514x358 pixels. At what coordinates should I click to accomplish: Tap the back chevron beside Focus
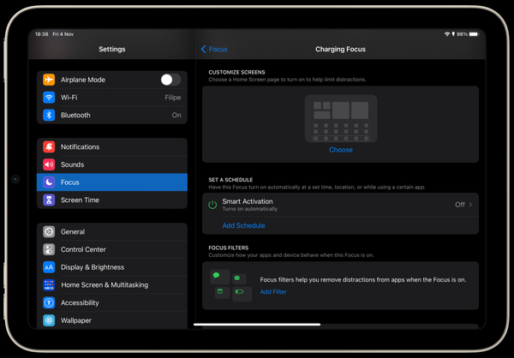point(203,49)
